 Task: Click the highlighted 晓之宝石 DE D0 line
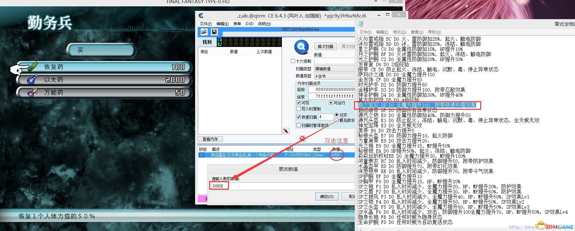417,105
